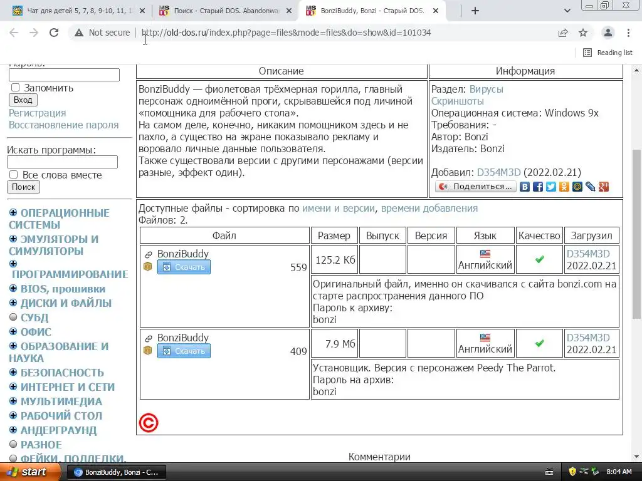The image size is (642, 481).
Task: Click the Поиск search button
Action: (23, 187)
